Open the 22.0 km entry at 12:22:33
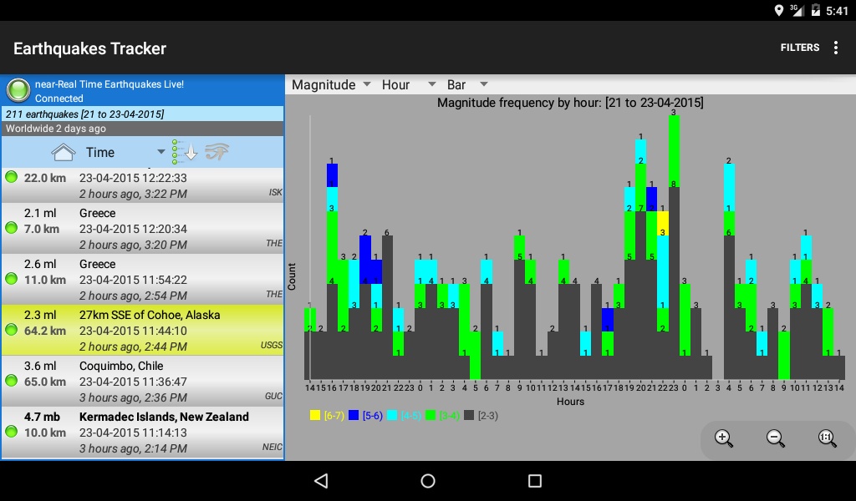This screenshot has height=501, width=856. coord(142,185)
